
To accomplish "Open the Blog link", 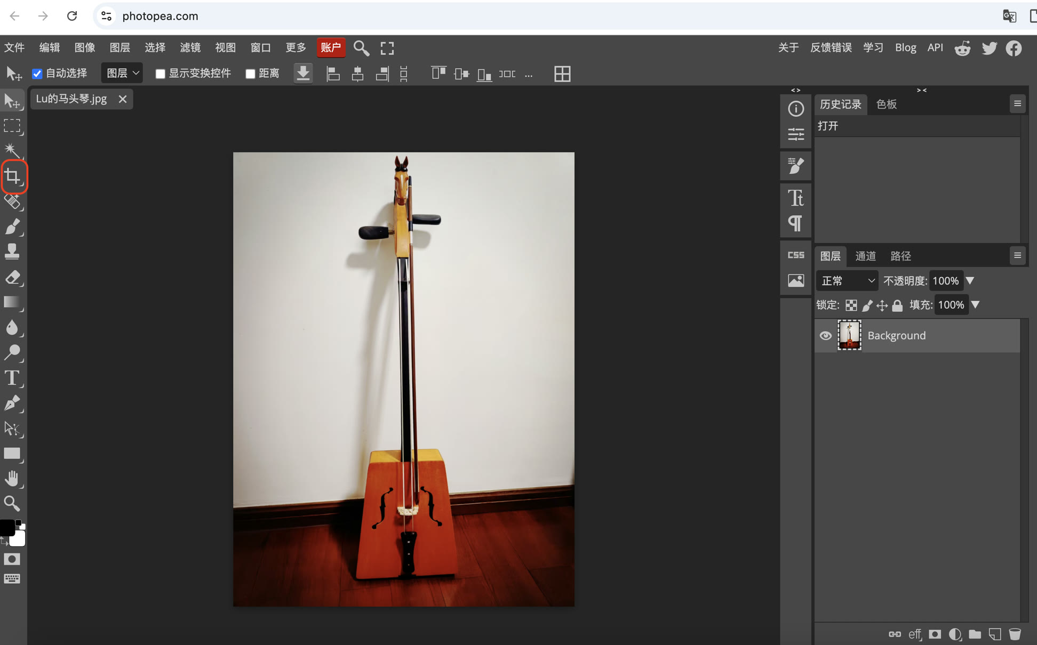I will (905, 47).
